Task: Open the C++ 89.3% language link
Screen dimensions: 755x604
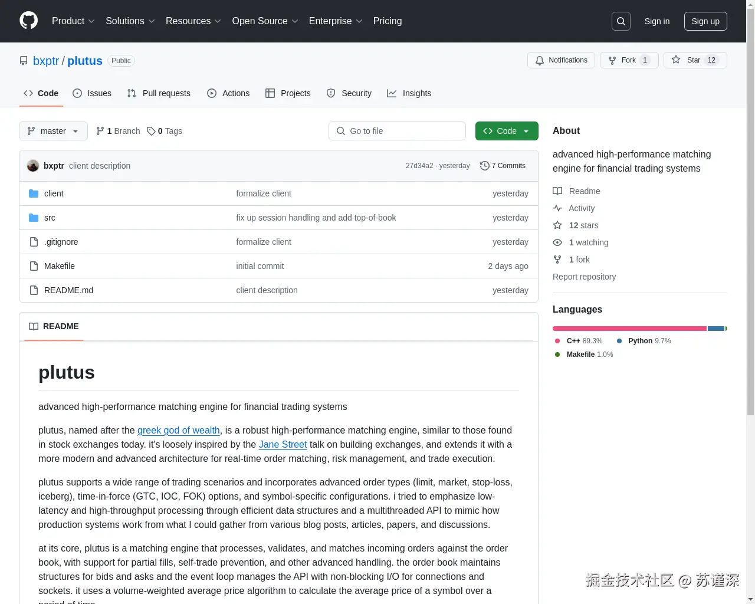Action: [x=579, y=341]
